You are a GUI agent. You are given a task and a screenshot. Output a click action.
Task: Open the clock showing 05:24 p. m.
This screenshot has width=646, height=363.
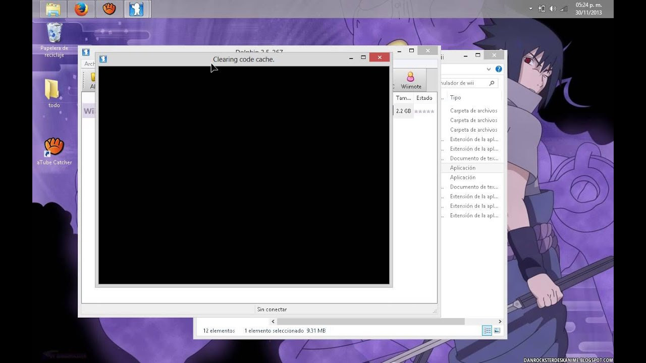588,9
